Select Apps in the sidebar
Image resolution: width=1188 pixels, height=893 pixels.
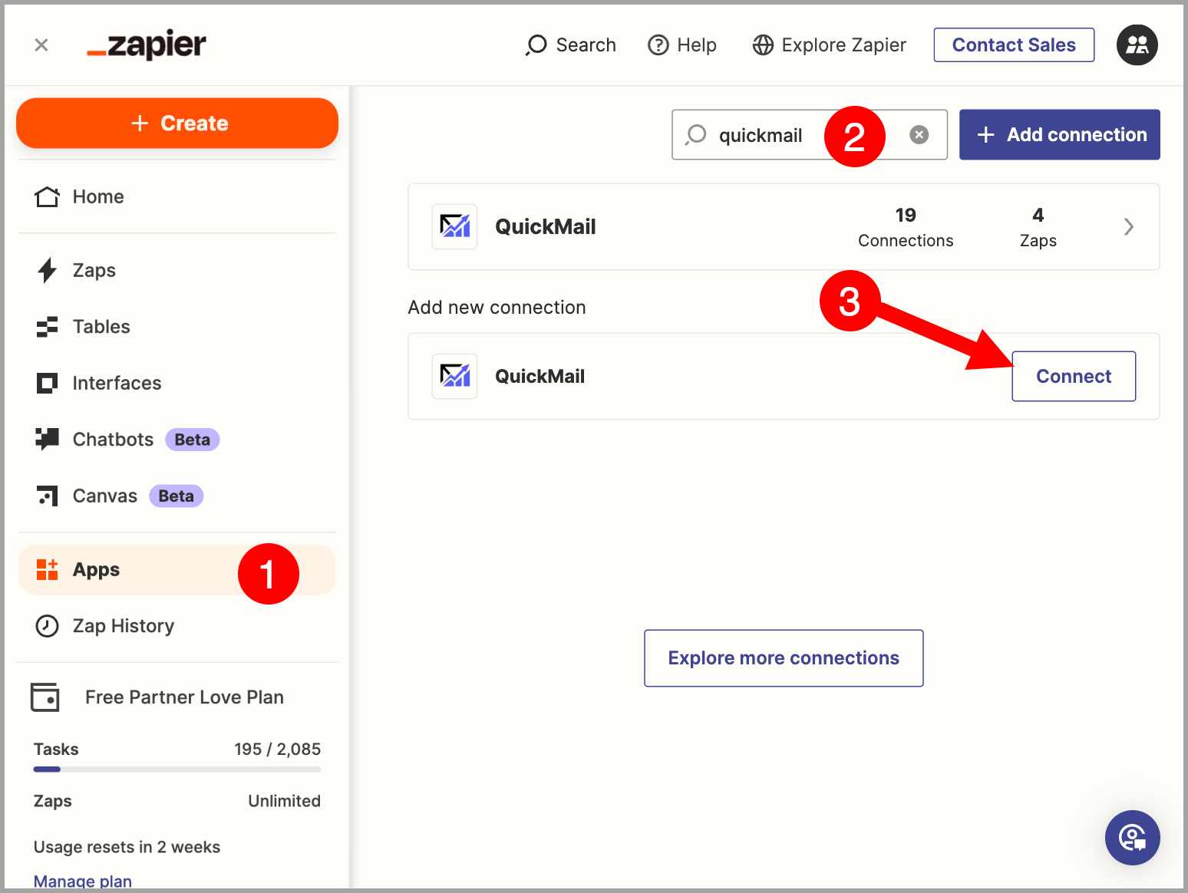point(177,570)
